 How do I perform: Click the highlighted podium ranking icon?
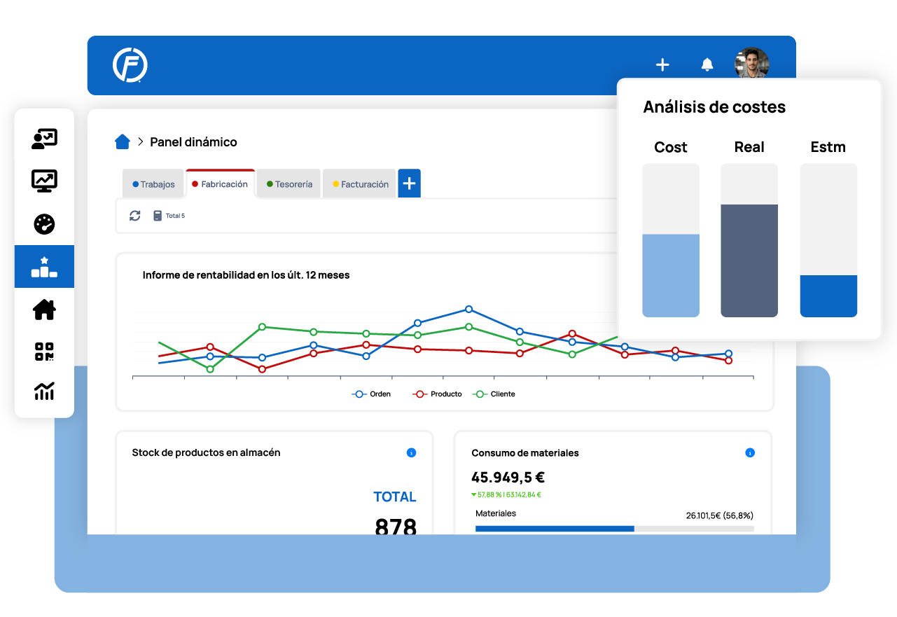44,267
